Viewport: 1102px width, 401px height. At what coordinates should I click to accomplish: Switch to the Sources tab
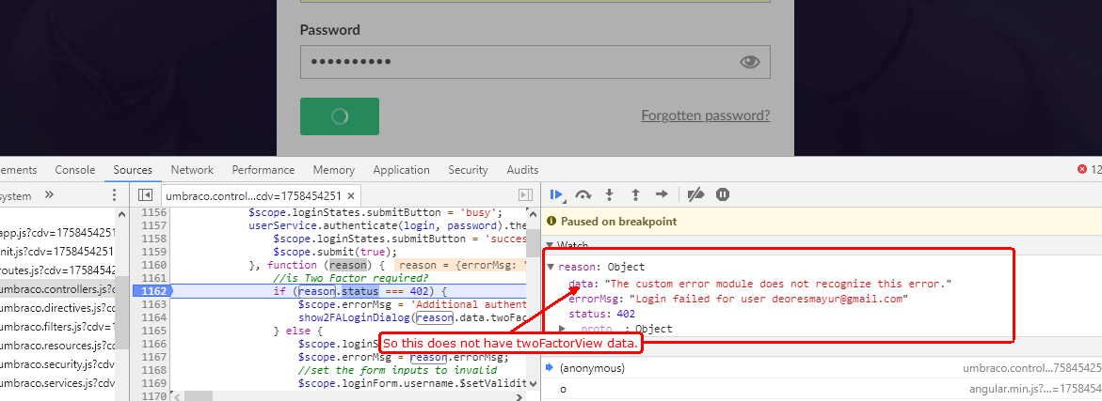133,170
